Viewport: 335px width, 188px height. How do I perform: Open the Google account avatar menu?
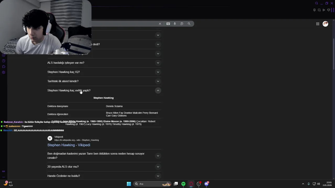[x=325, y=24]
